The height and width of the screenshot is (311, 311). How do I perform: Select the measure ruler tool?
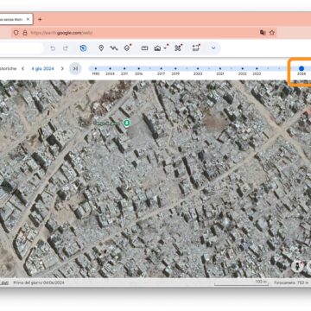point(144,48)
